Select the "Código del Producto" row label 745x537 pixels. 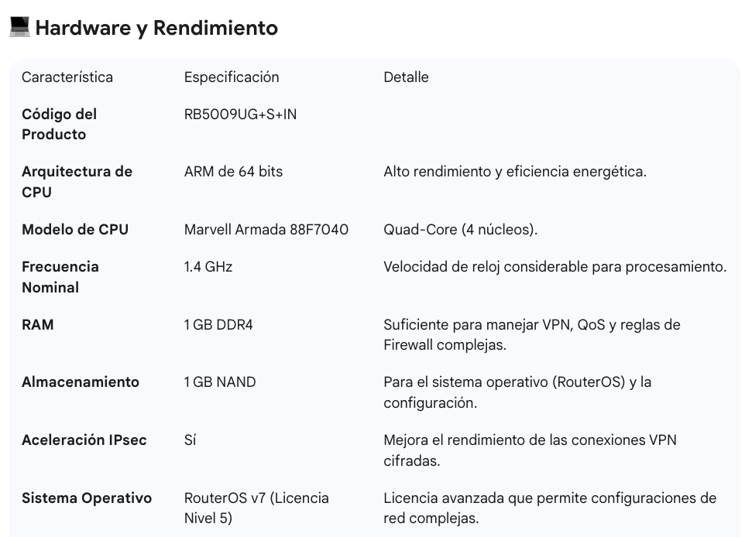(59, 124)
